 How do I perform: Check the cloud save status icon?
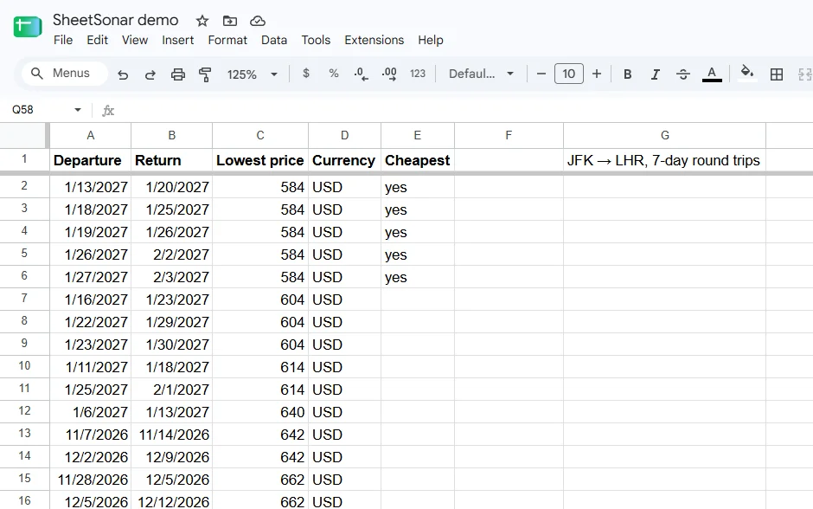click(258, 21)
